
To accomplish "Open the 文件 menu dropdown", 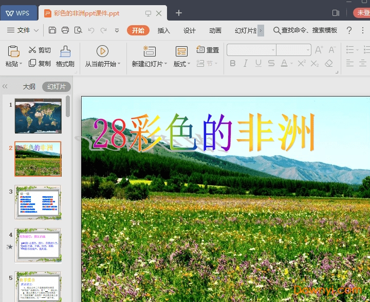I will [23, 30].
